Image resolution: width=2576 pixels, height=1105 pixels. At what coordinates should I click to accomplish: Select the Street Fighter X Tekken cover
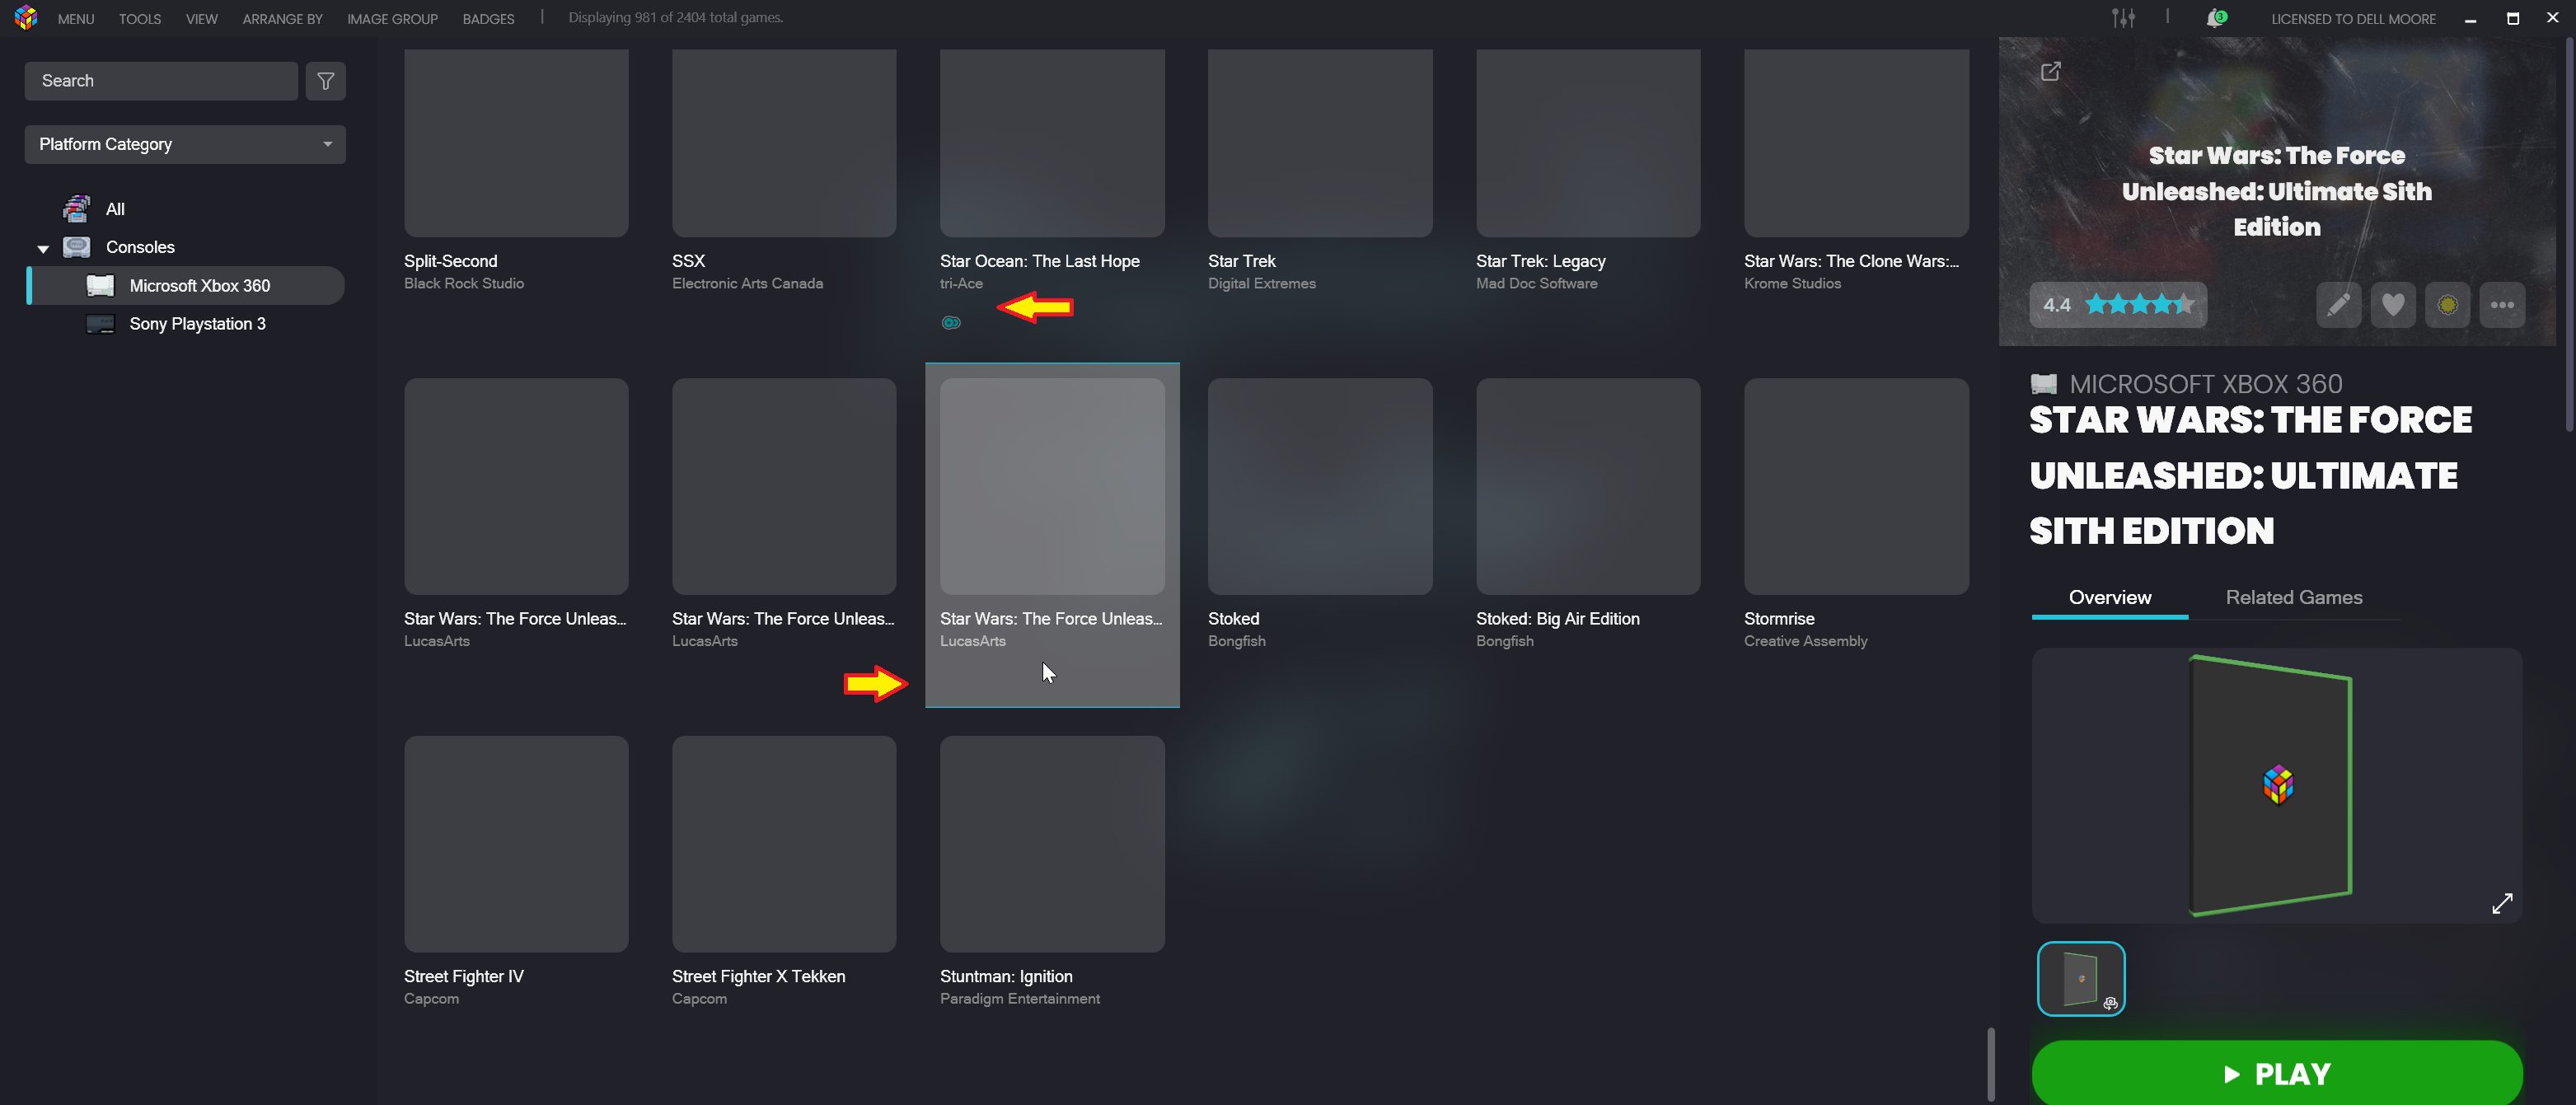pos(784,844)
